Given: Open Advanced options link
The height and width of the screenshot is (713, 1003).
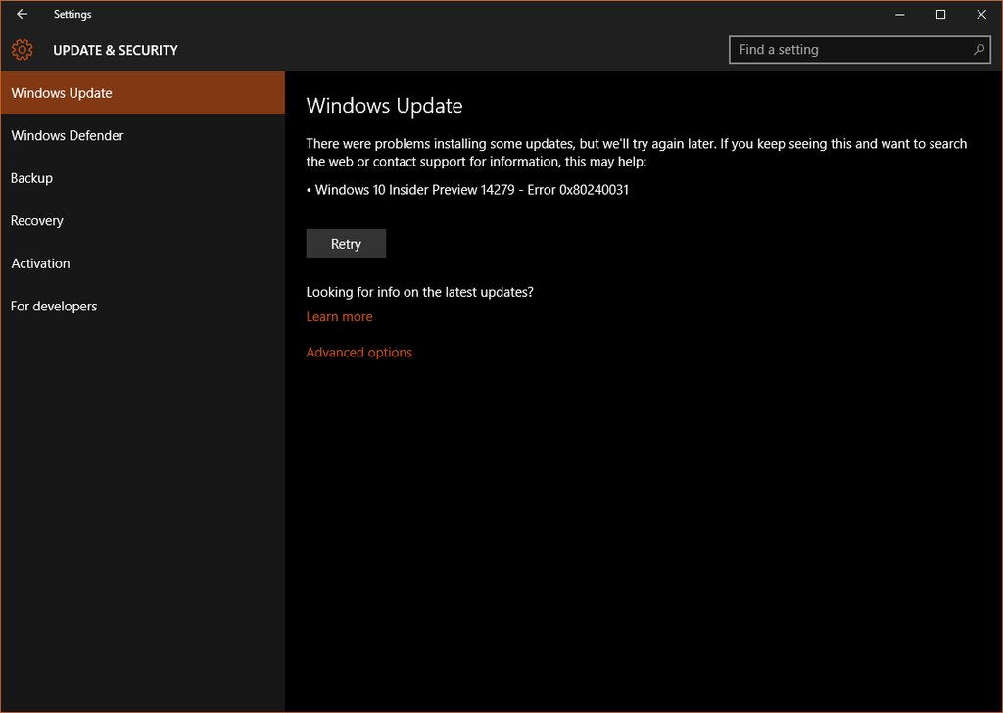Looking at the screenshot, I should click(358, 353).
